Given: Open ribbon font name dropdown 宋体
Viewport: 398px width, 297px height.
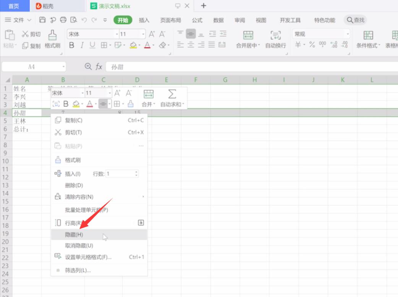Looking at the screenshot, I should tap(116, 34).
